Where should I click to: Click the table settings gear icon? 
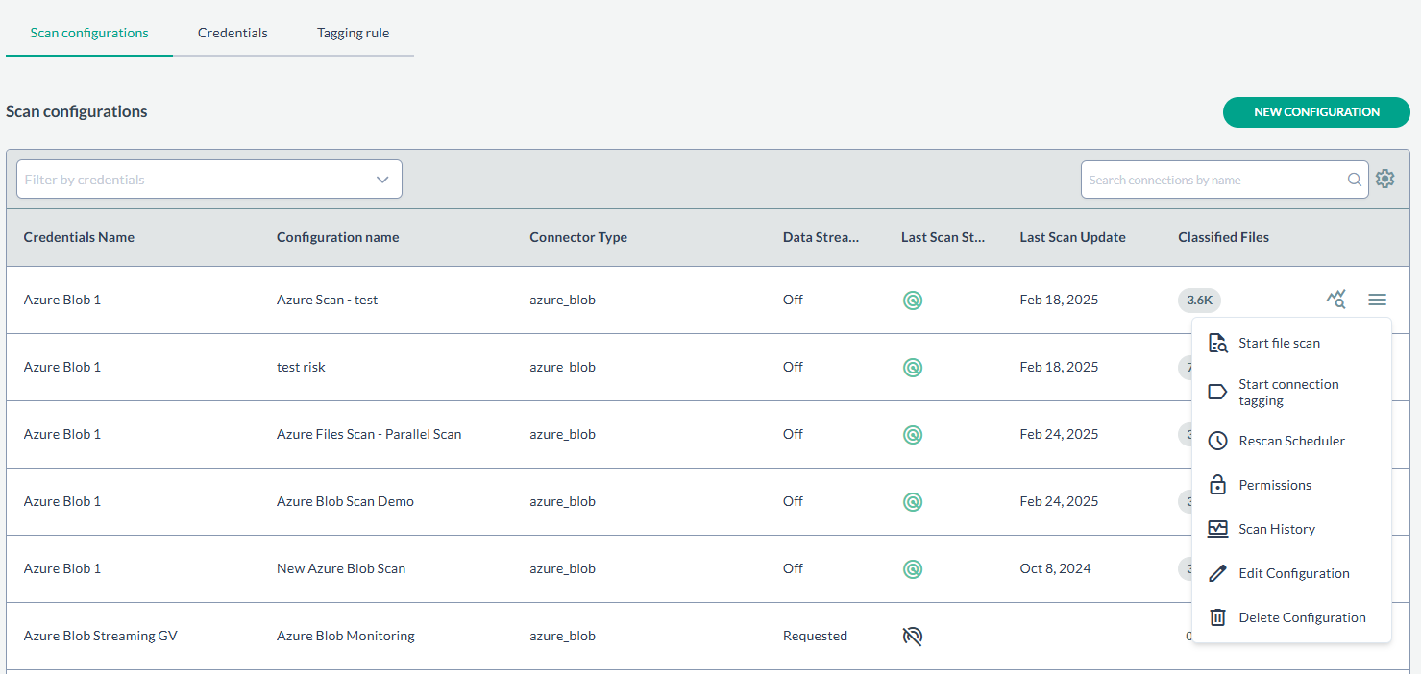point(1384,179)
